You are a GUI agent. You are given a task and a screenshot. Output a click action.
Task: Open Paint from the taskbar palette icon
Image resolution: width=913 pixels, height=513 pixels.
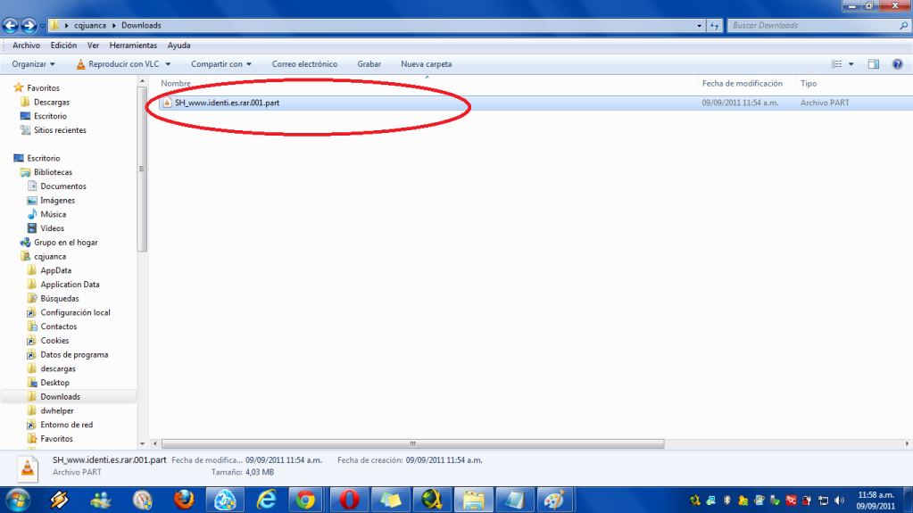[554, 501]
